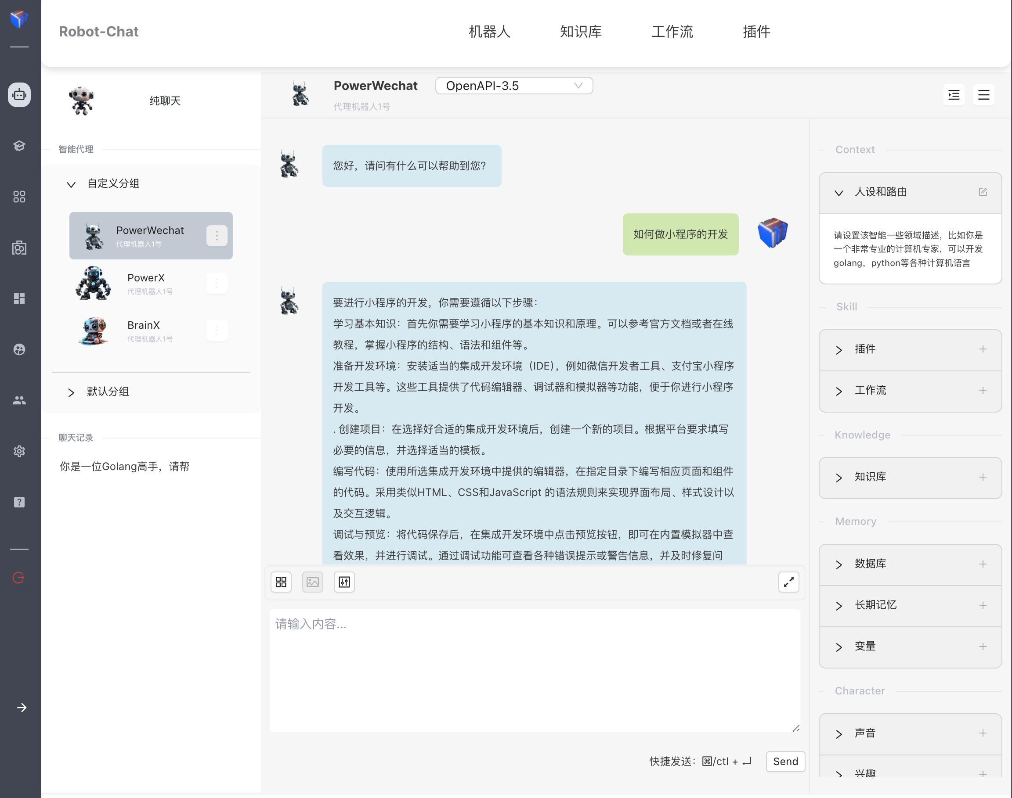This screenshot has width=1012, height=798.
Task: Click the sliders settings icon above input
Action: pos(344,582)
